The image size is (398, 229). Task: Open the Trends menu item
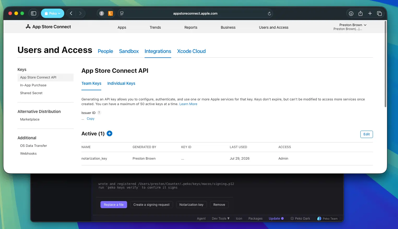click(155, 27)
